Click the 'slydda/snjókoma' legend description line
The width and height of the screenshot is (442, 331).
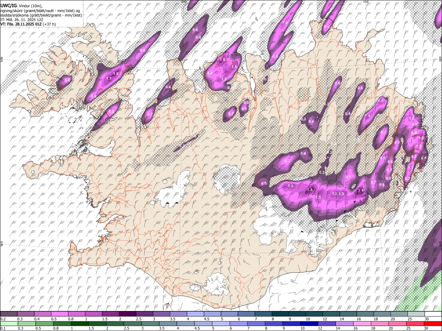click(41, 15)
